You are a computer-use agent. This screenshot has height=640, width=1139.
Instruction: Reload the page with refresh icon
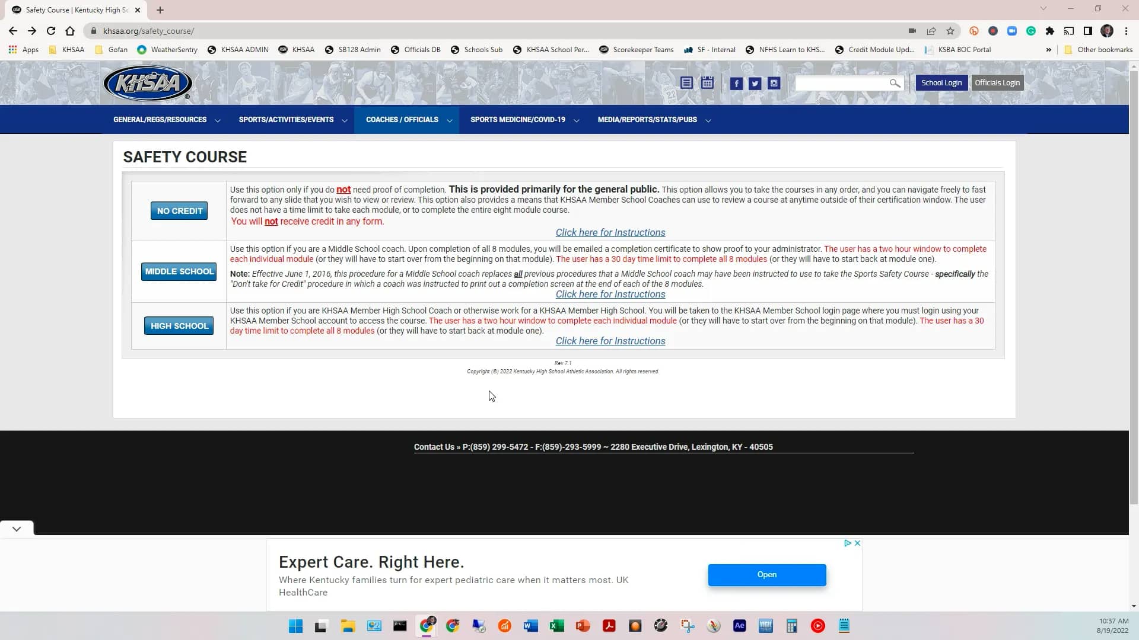click(x=51, y=31)
